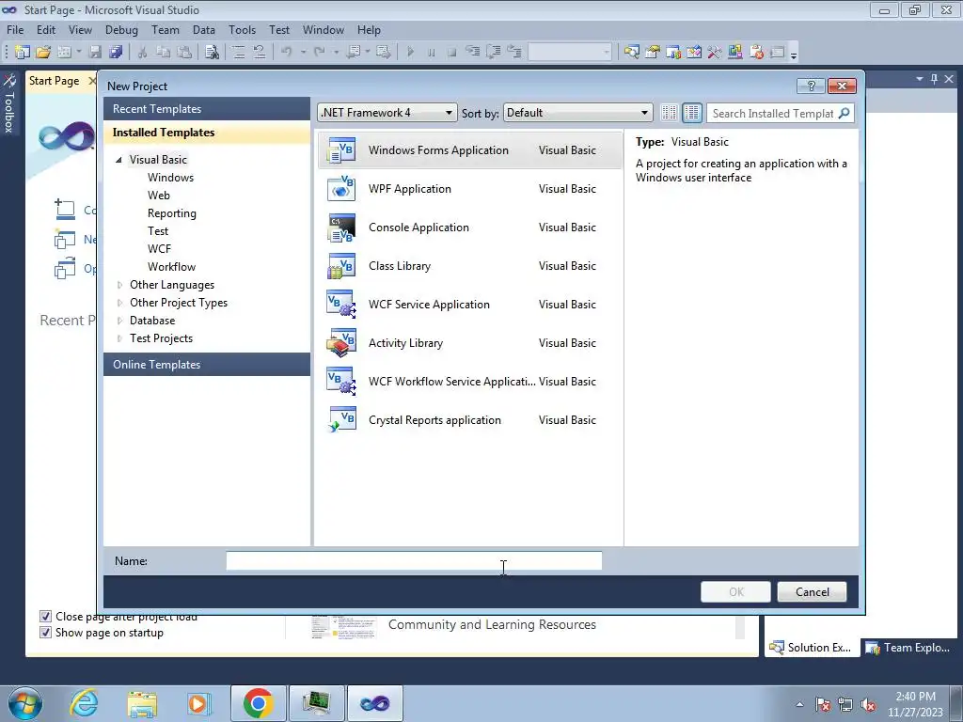Select the Reporting tree item
This screenshot has height=722, width=963.
tap(172, 213)
